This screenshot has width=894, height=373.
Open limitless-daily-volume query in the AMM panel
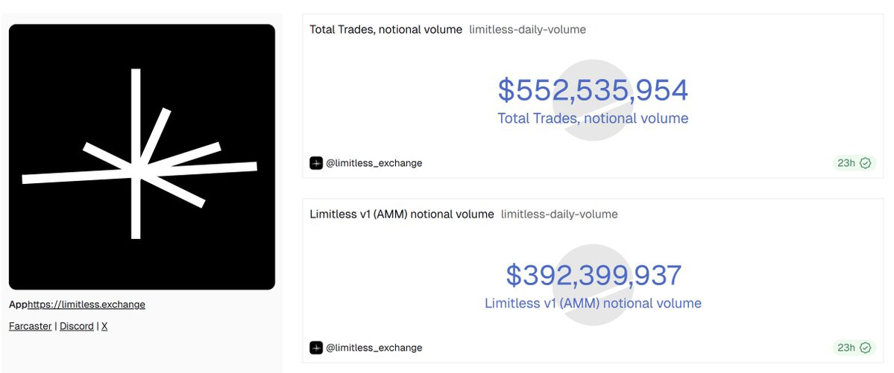(x=559, y=214)
